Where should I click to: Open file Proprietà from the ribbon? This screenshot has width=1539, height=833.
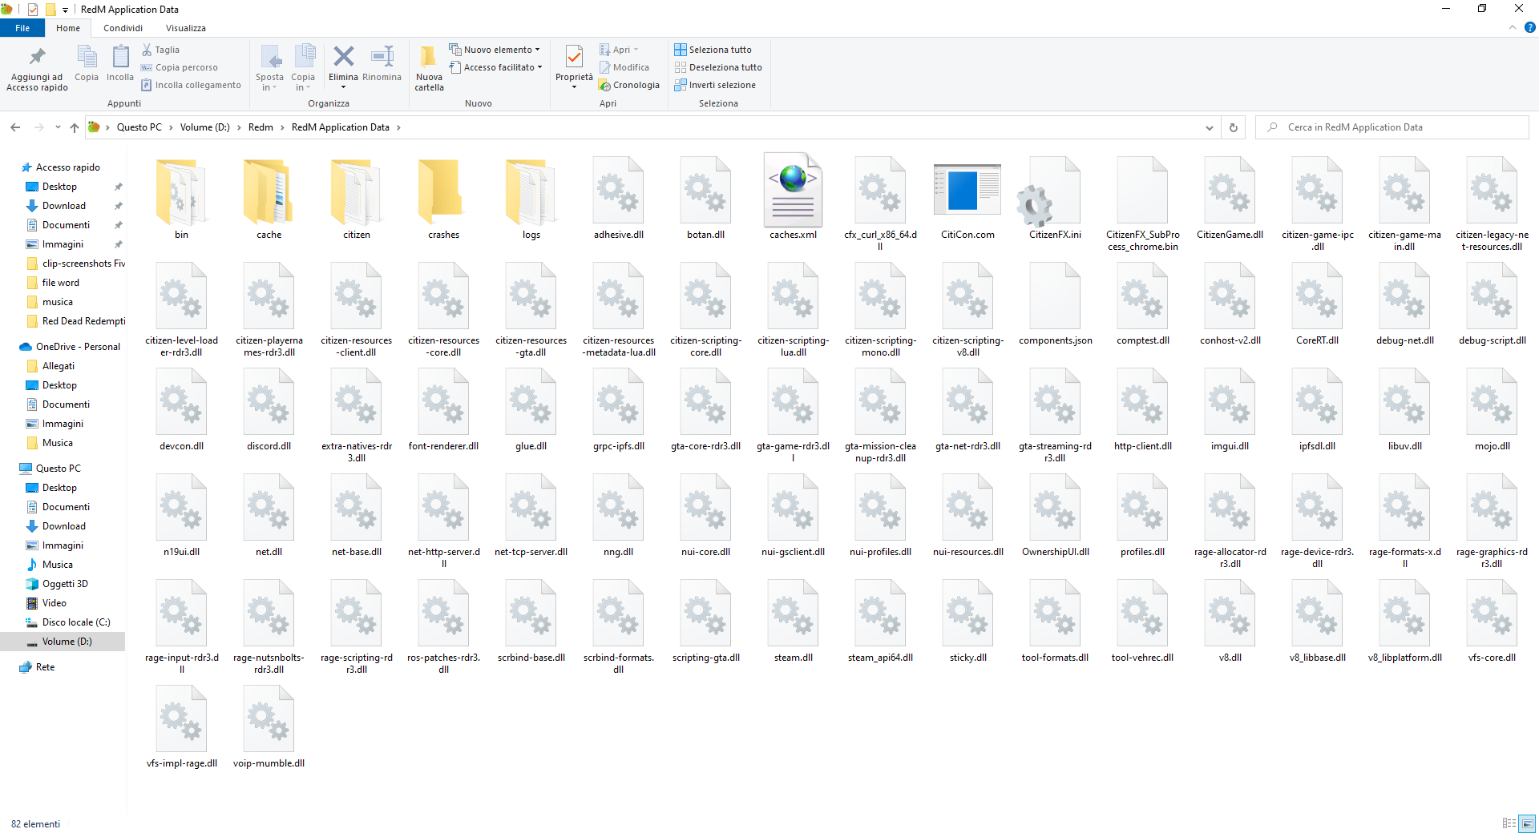[574, 67]
